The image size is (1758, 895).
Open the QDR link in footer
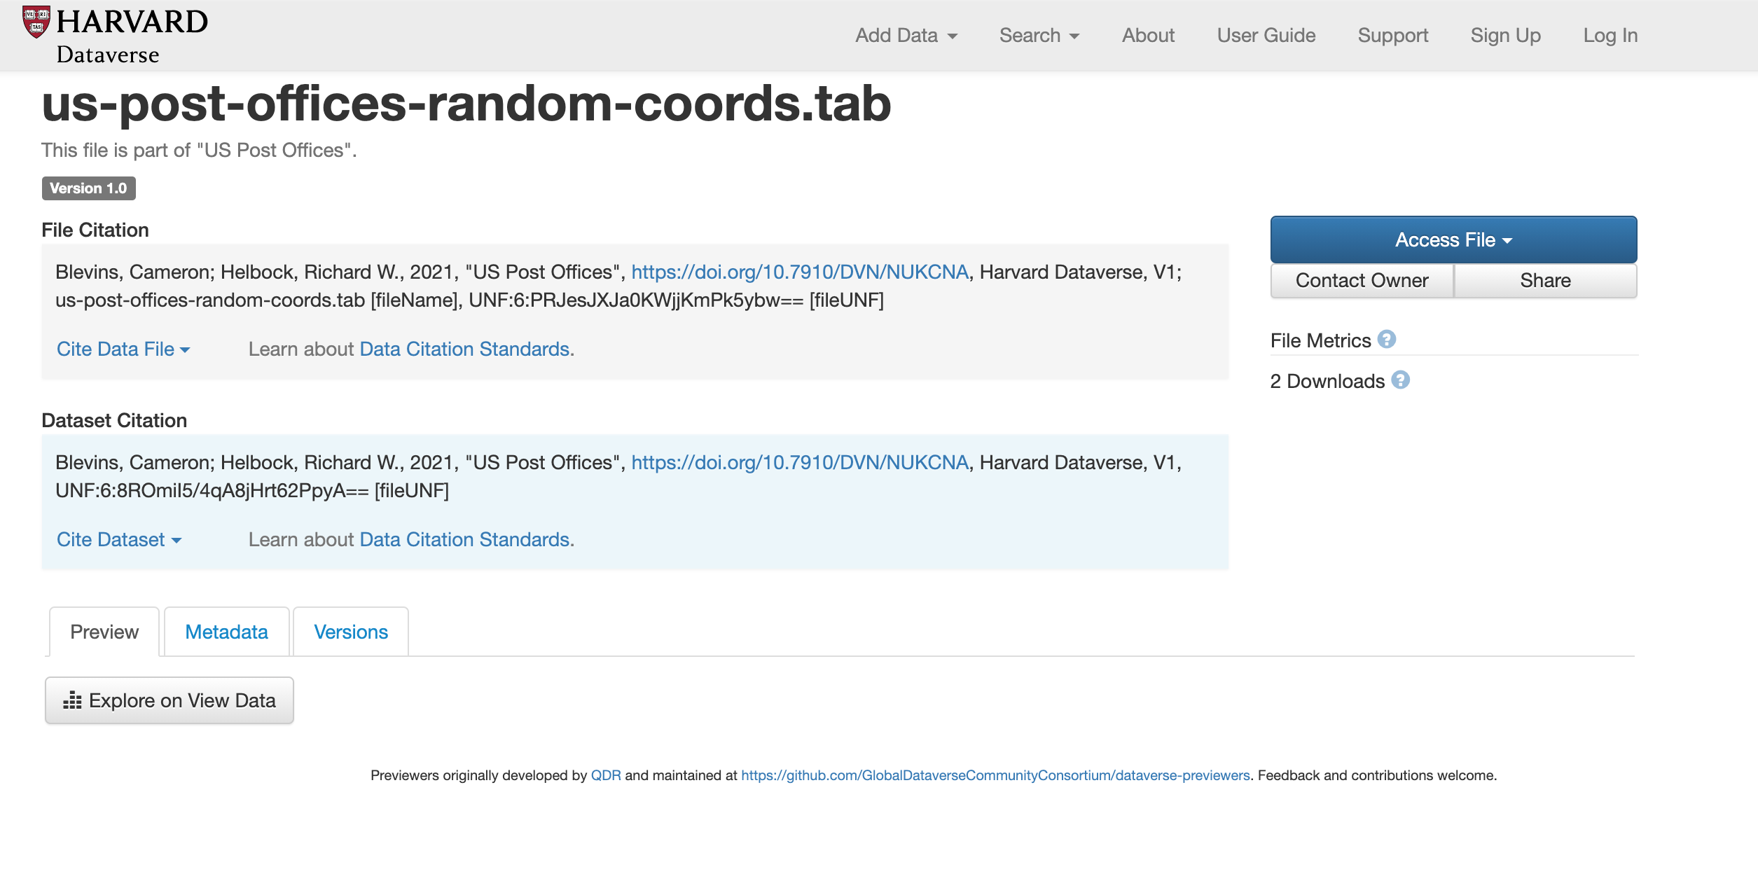tap(606, 775)
